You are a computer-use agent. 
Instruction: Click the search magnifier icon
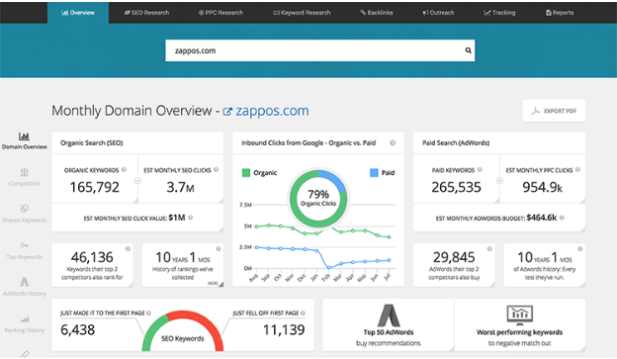tap(468, 50)
